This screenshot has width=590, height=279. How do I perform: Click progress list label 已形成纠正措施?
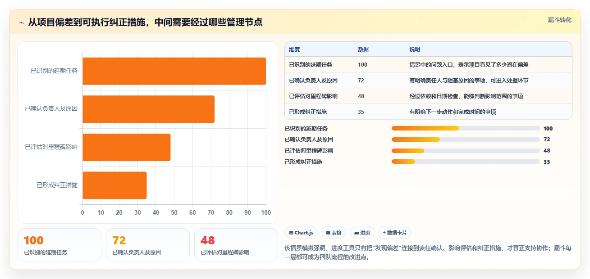pos(303,162)
